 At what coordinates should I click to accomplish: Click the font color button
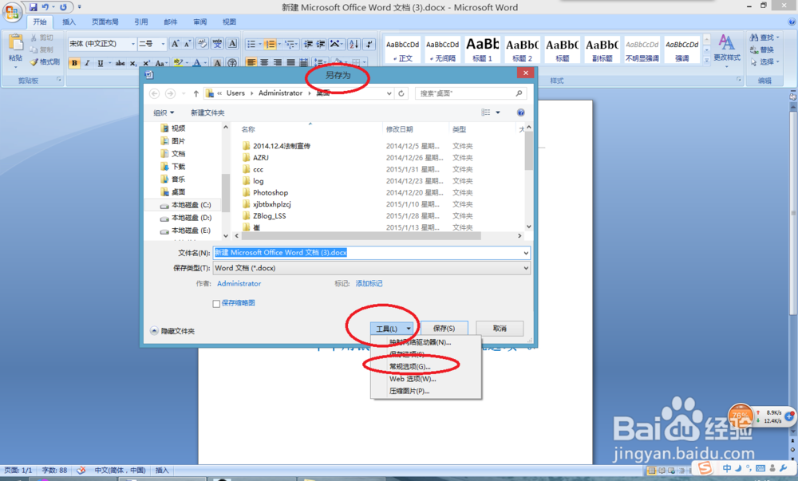point(196,63)
